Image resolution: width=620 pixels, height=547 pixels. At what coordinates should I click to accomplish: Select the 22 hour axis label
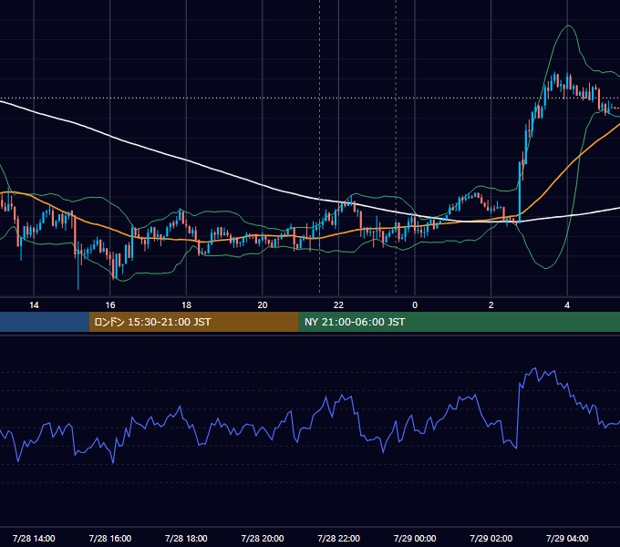click(338, 305)
